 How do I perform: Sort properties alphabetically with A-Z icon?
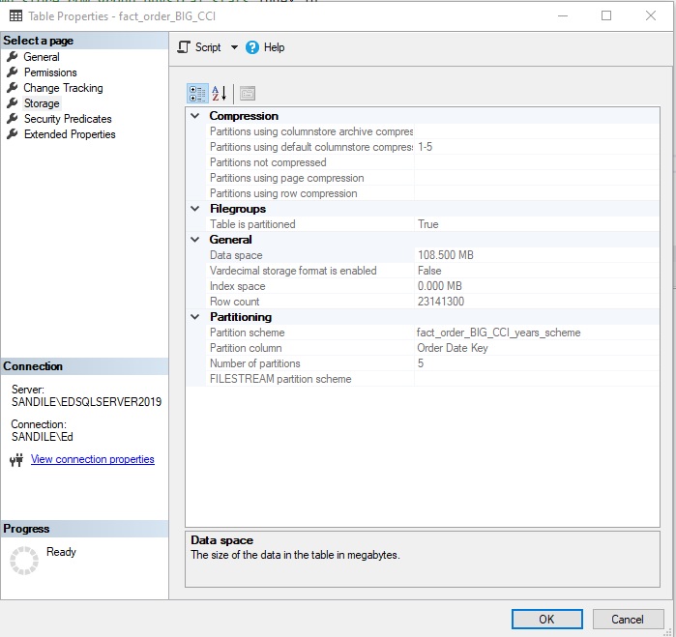220,94
